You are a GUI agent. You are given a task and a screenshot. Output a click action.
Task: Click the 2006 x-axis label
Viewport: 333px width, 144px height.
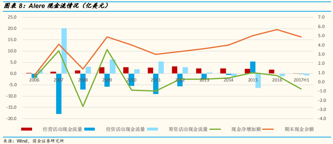34,80
